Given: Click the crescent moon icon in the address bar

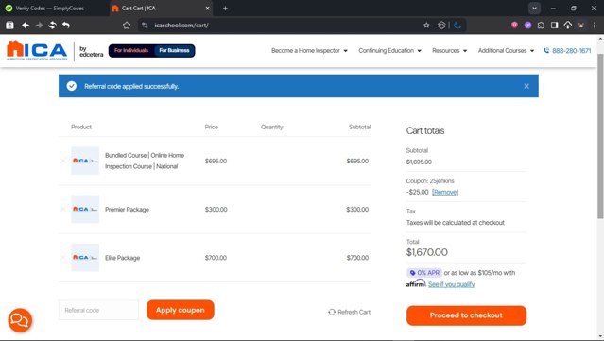Looking at the screenshot, I should pos(457,25).
